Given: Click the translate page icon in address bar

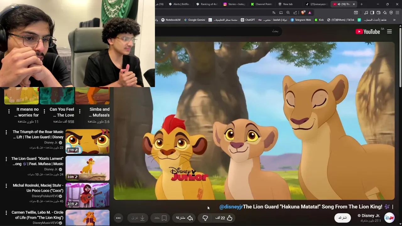Looking at the screenshot, I should pyautogui.click(x=274, y=13).
